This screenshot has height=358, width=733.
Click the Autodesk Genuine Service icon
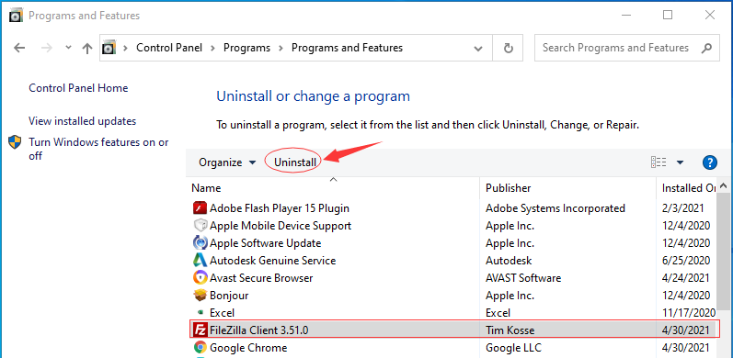(200, 261)
